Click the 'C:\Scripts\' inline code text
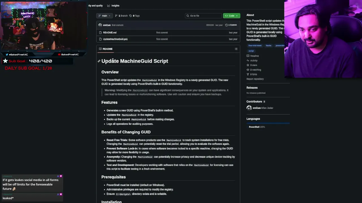Viewport: 362px width, 203px height. (123, 194)
